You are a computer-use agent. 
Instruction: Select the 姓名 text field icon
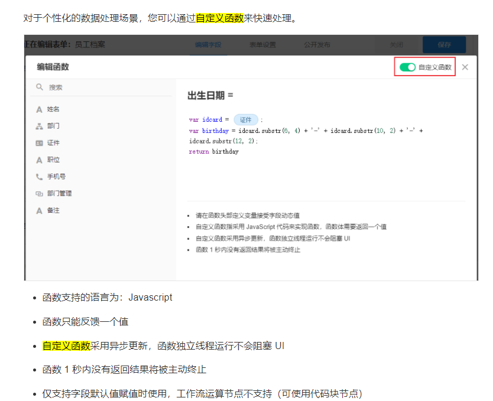pos(39,109)
